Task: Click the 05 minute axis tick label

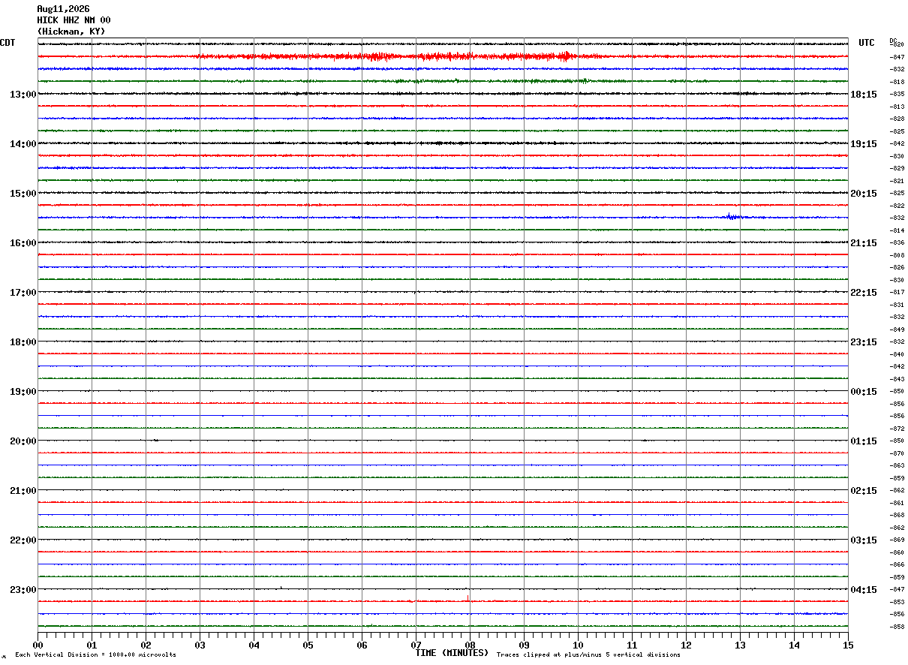Action: pyautogui.click(x=308, y=645)
